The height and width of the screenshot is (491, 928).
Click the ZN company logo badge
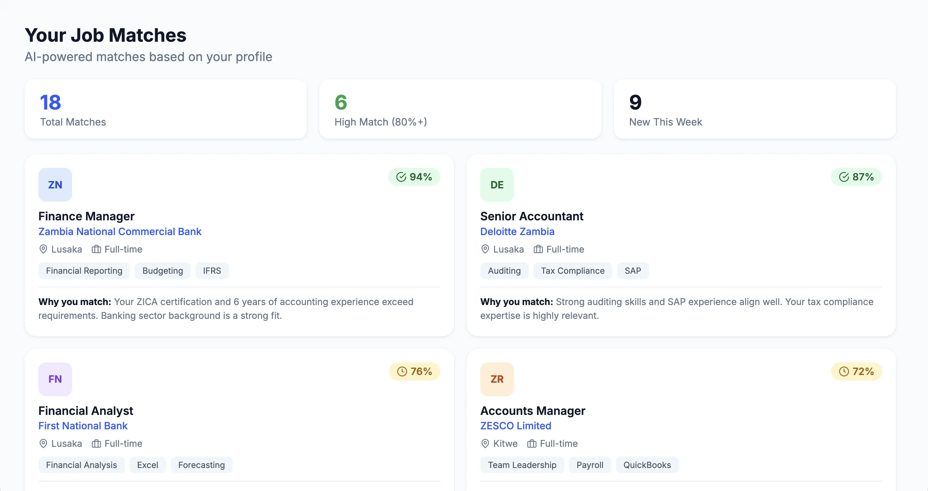(55, 184)
